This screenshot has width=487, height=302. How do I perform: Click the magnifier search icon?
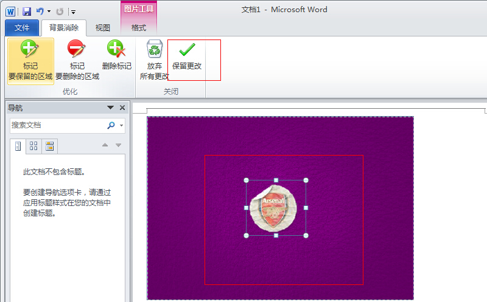[x=111, y=125]
